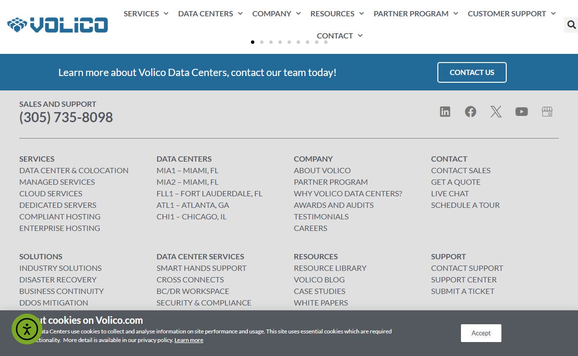Go to the Volico logo homepage
The width and height of the screenshot is (578, 356).
tap(57, 25)
